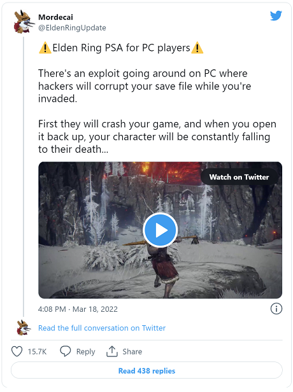This screenshot has width=293, height=392.
Task: Click the 15.7K like count
Action: click(37, 351)
